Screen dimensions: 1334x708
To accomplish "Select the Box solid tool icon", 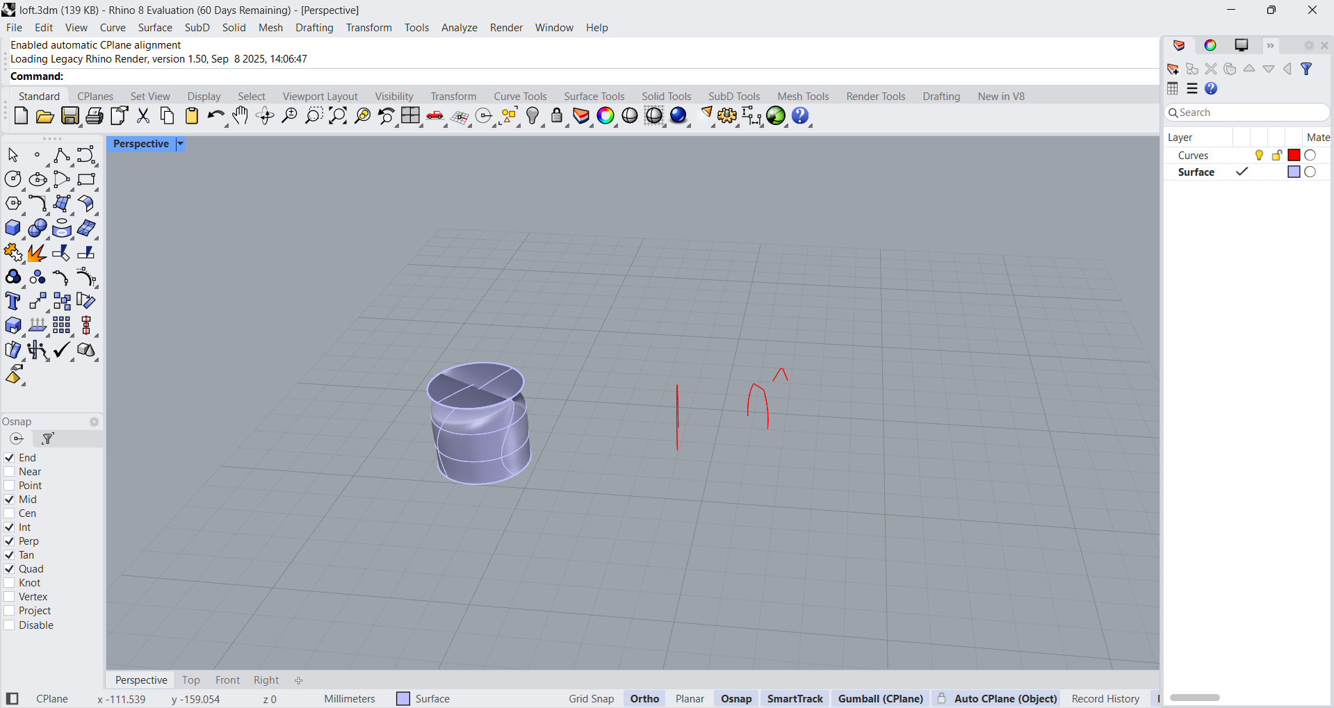I will click(13, 229).
